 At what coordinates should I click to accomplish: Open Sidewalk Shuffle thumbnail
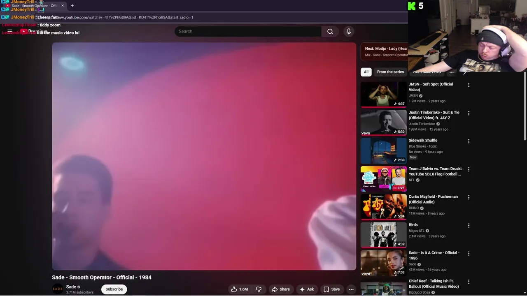(x=384, y=150)
